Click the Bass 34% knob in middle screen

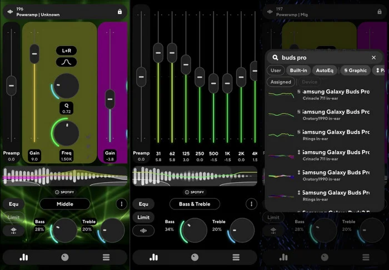coord(194,231)
